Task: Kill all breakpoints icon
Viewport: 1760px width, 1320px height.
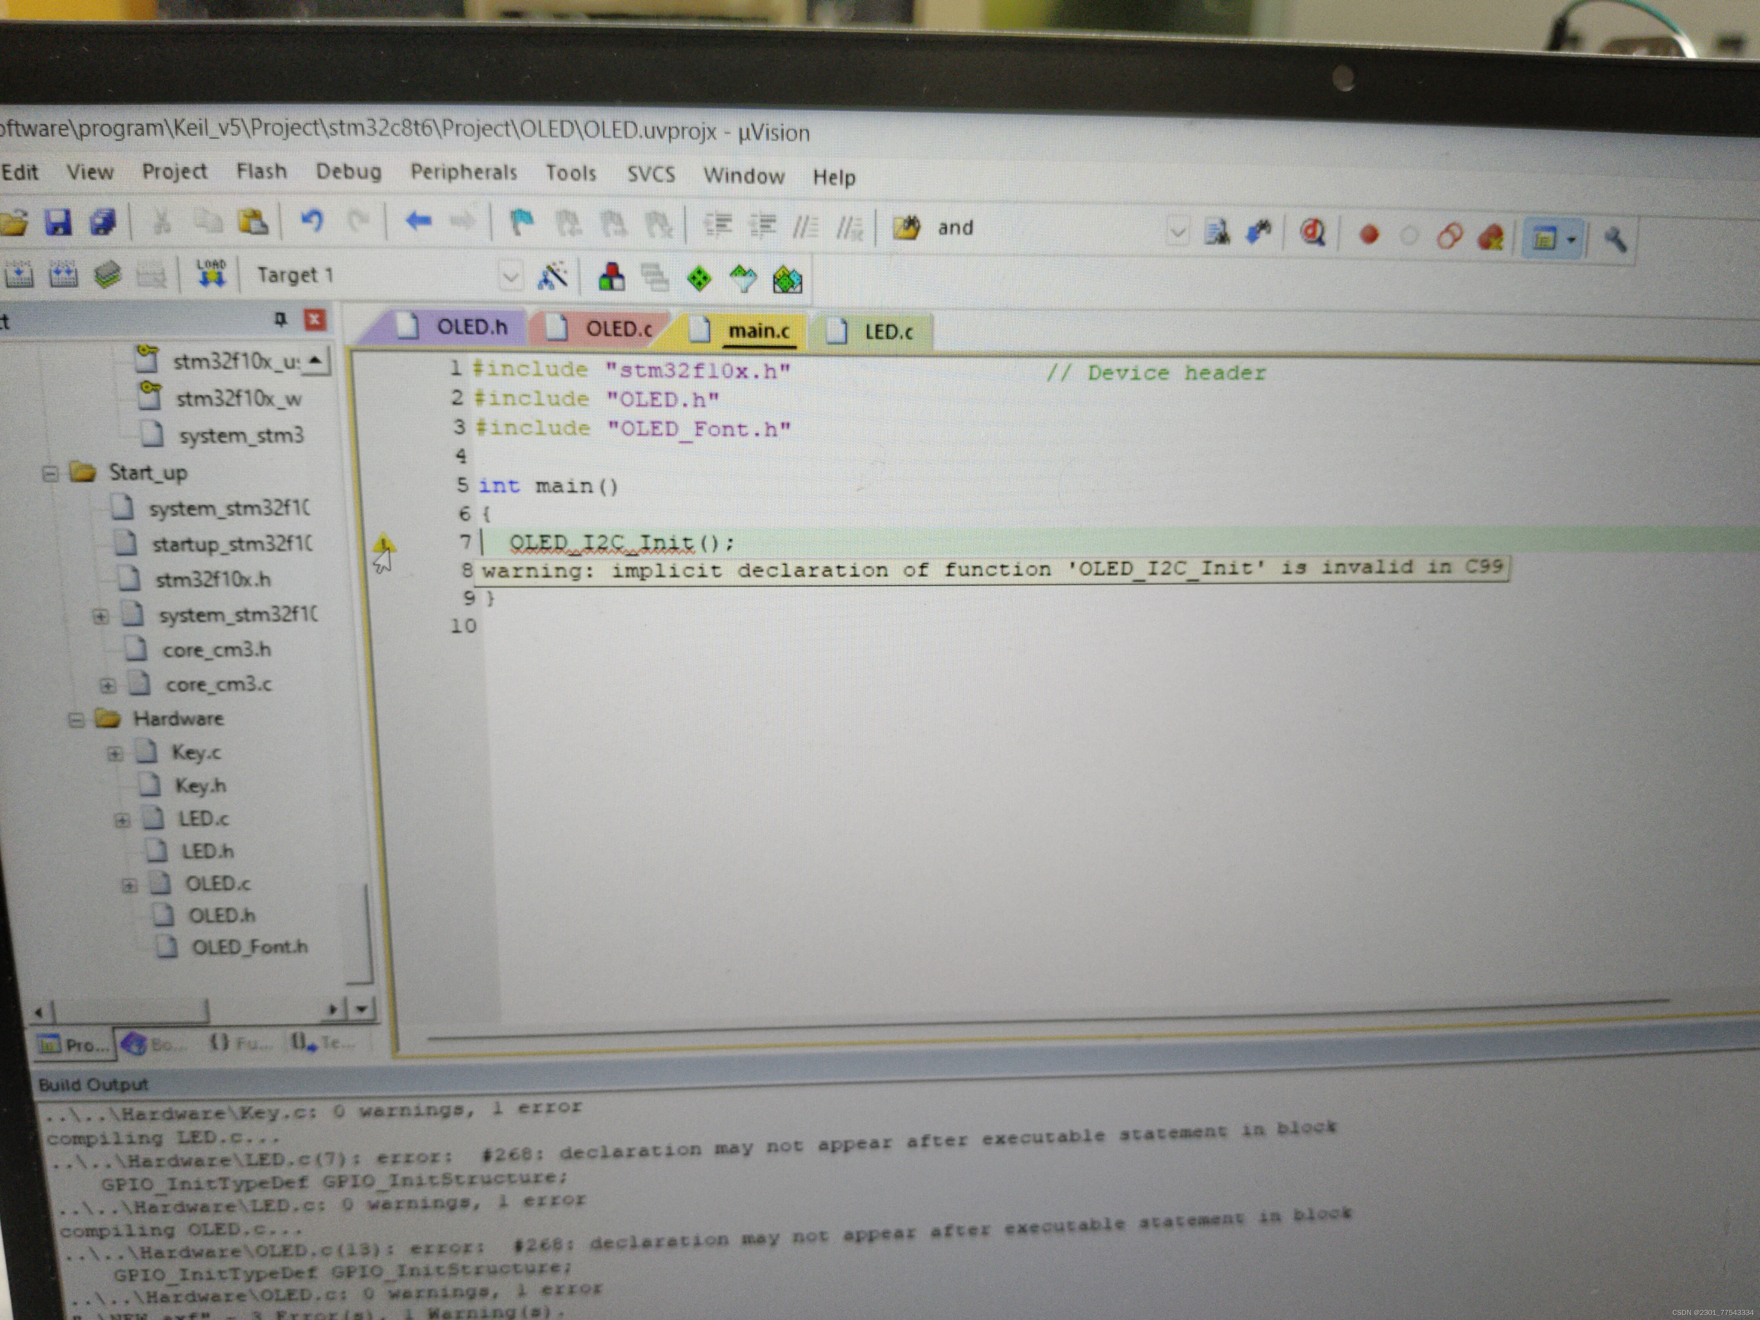Action: tap(1490, 237)
